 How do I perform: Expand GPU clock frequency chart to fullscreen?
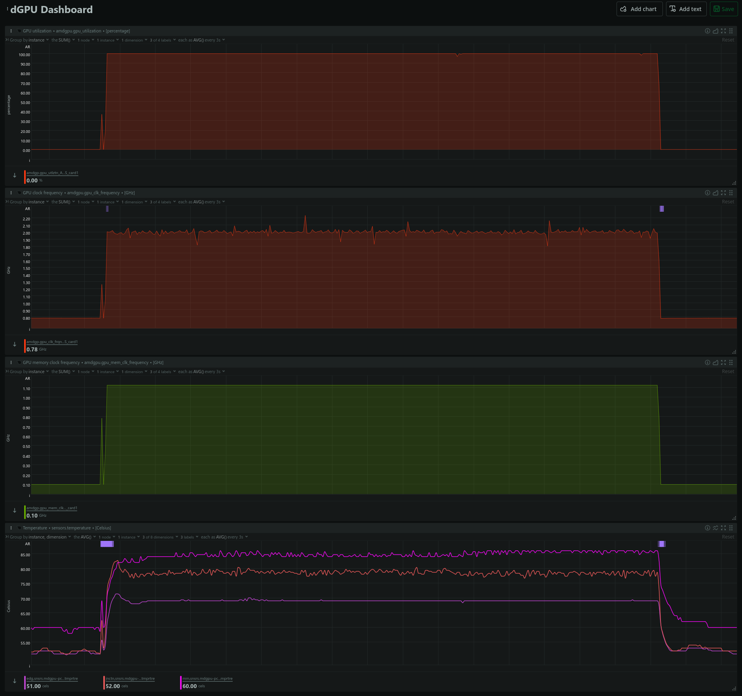(723, 193)
